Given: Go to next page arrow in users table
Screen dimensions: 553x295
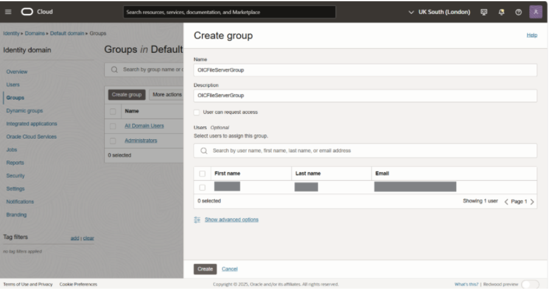Looking at the screenshot, I should pos(532,201).
